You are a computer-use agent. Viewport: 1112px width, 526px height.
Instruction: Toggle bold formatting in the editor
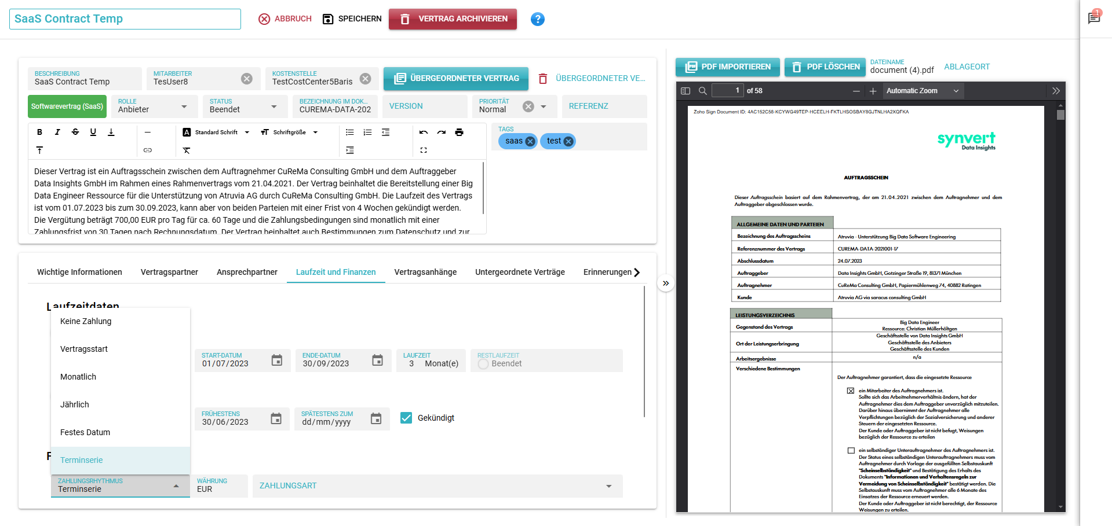tap(39, 133)
